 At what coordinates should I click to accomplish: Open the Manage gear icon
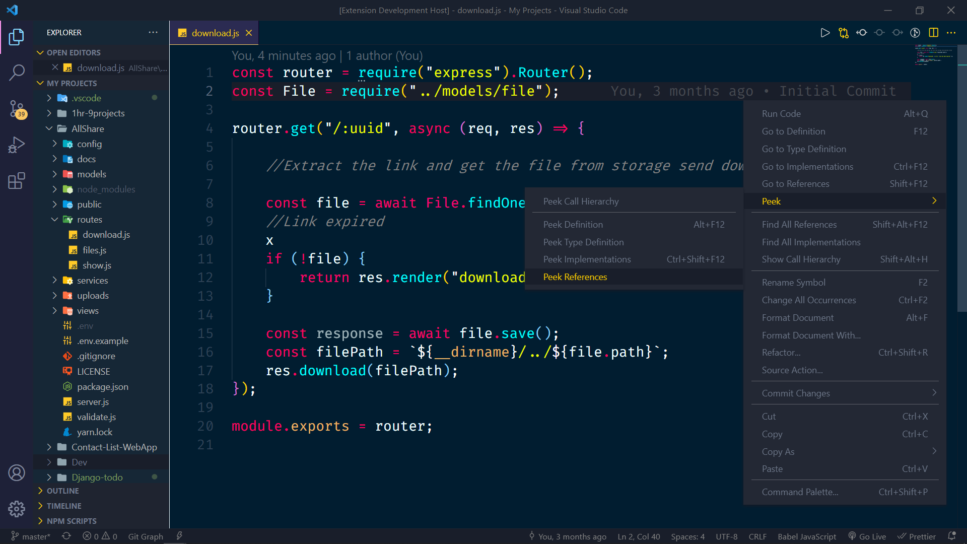(x=17, y=509)
